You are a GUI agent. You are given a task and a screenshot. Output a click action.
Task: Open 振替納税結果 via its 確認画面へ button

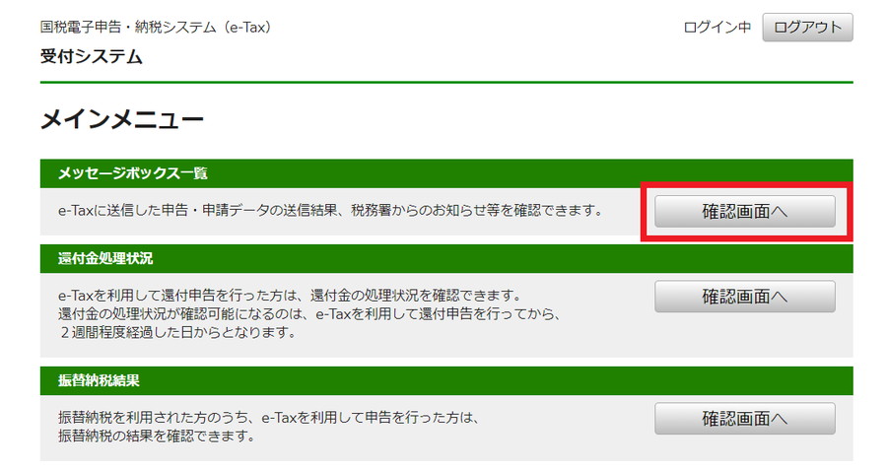[x=744, y=419]
